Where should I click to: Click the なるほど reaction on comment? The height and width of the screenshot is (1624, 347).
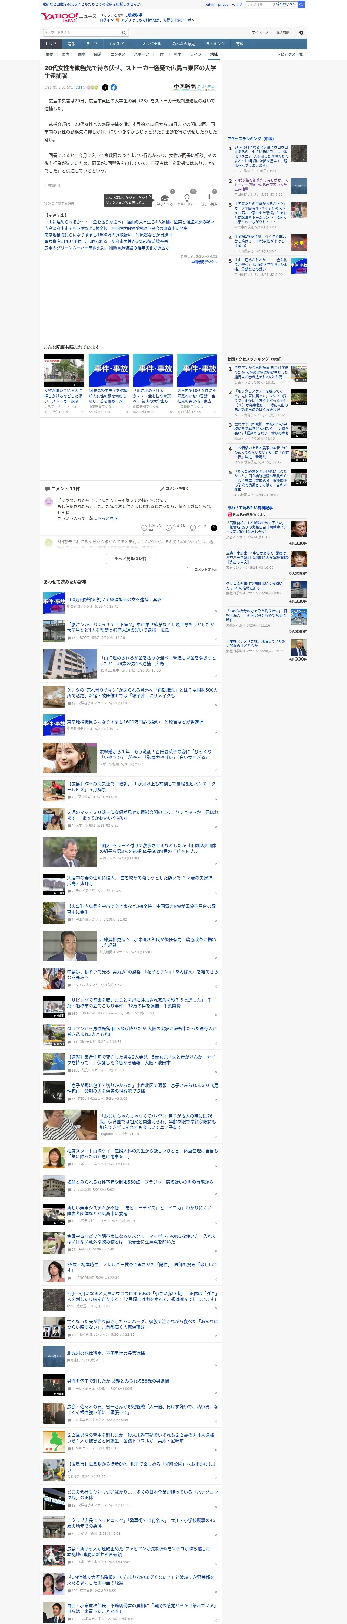176,528
